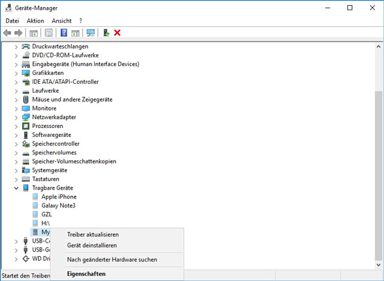
Task: Click the update driver icon with green arrow
Action: tap(106, 33)
